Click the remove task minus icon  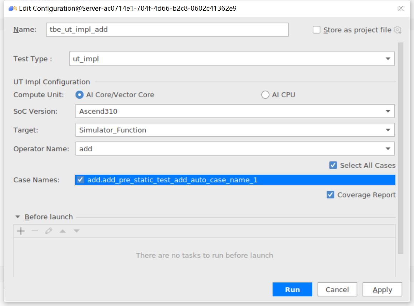point(35,231)
